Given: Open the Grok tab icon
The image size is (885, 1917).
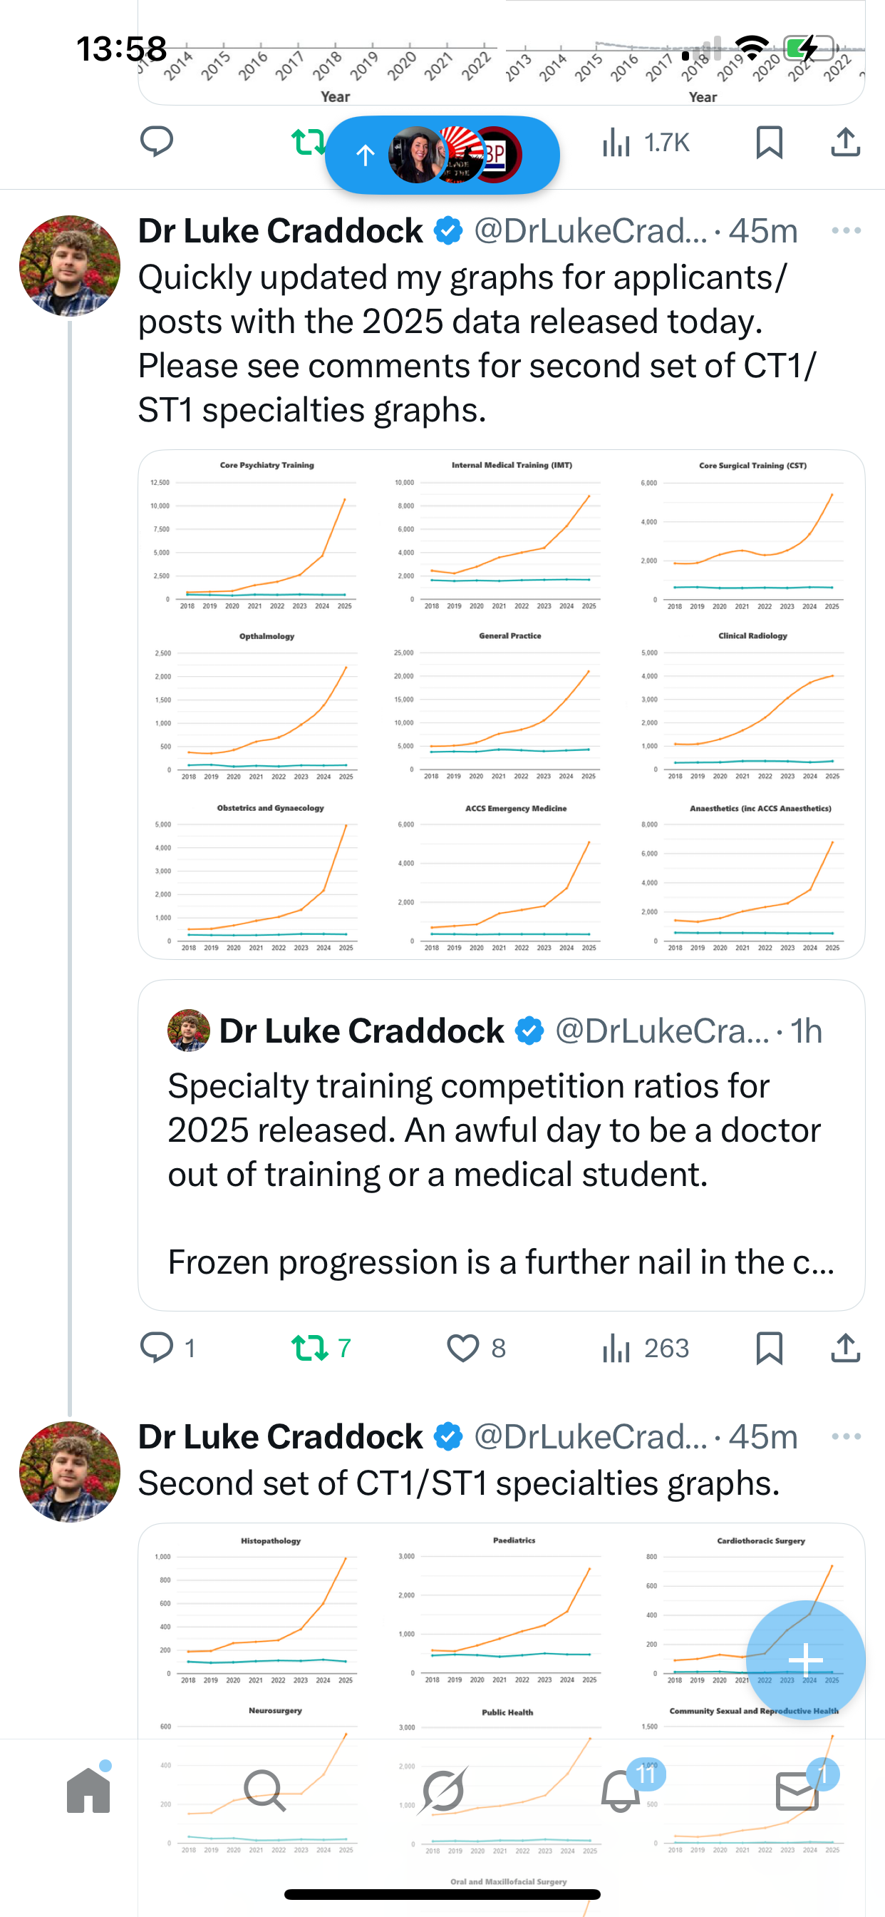Looking at the screenshot, I should [442, 1790].
